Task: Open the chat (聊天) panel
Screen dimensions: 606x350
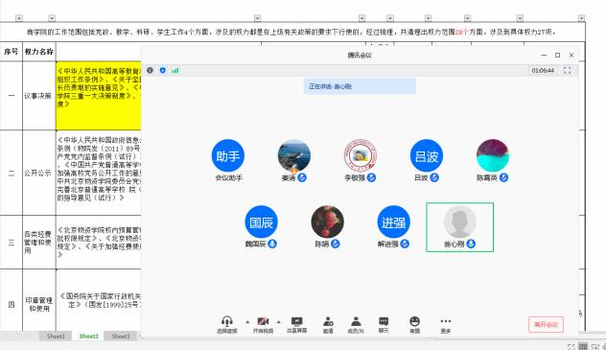Action: (x=384, y=325)
